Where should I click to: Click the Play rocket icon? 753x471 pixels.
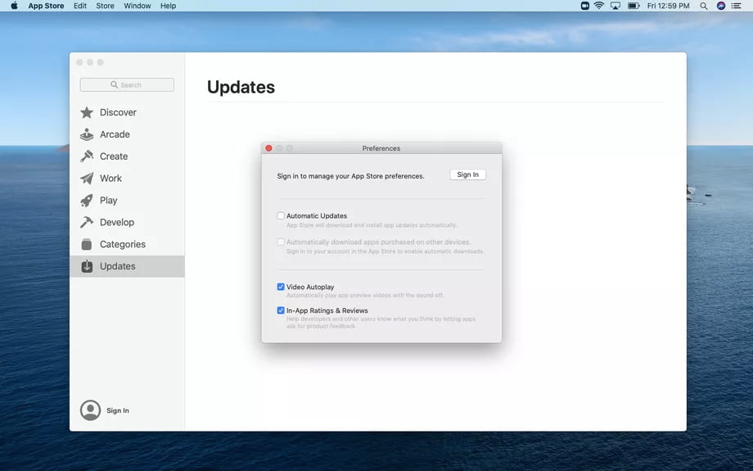tap(87, 201)
